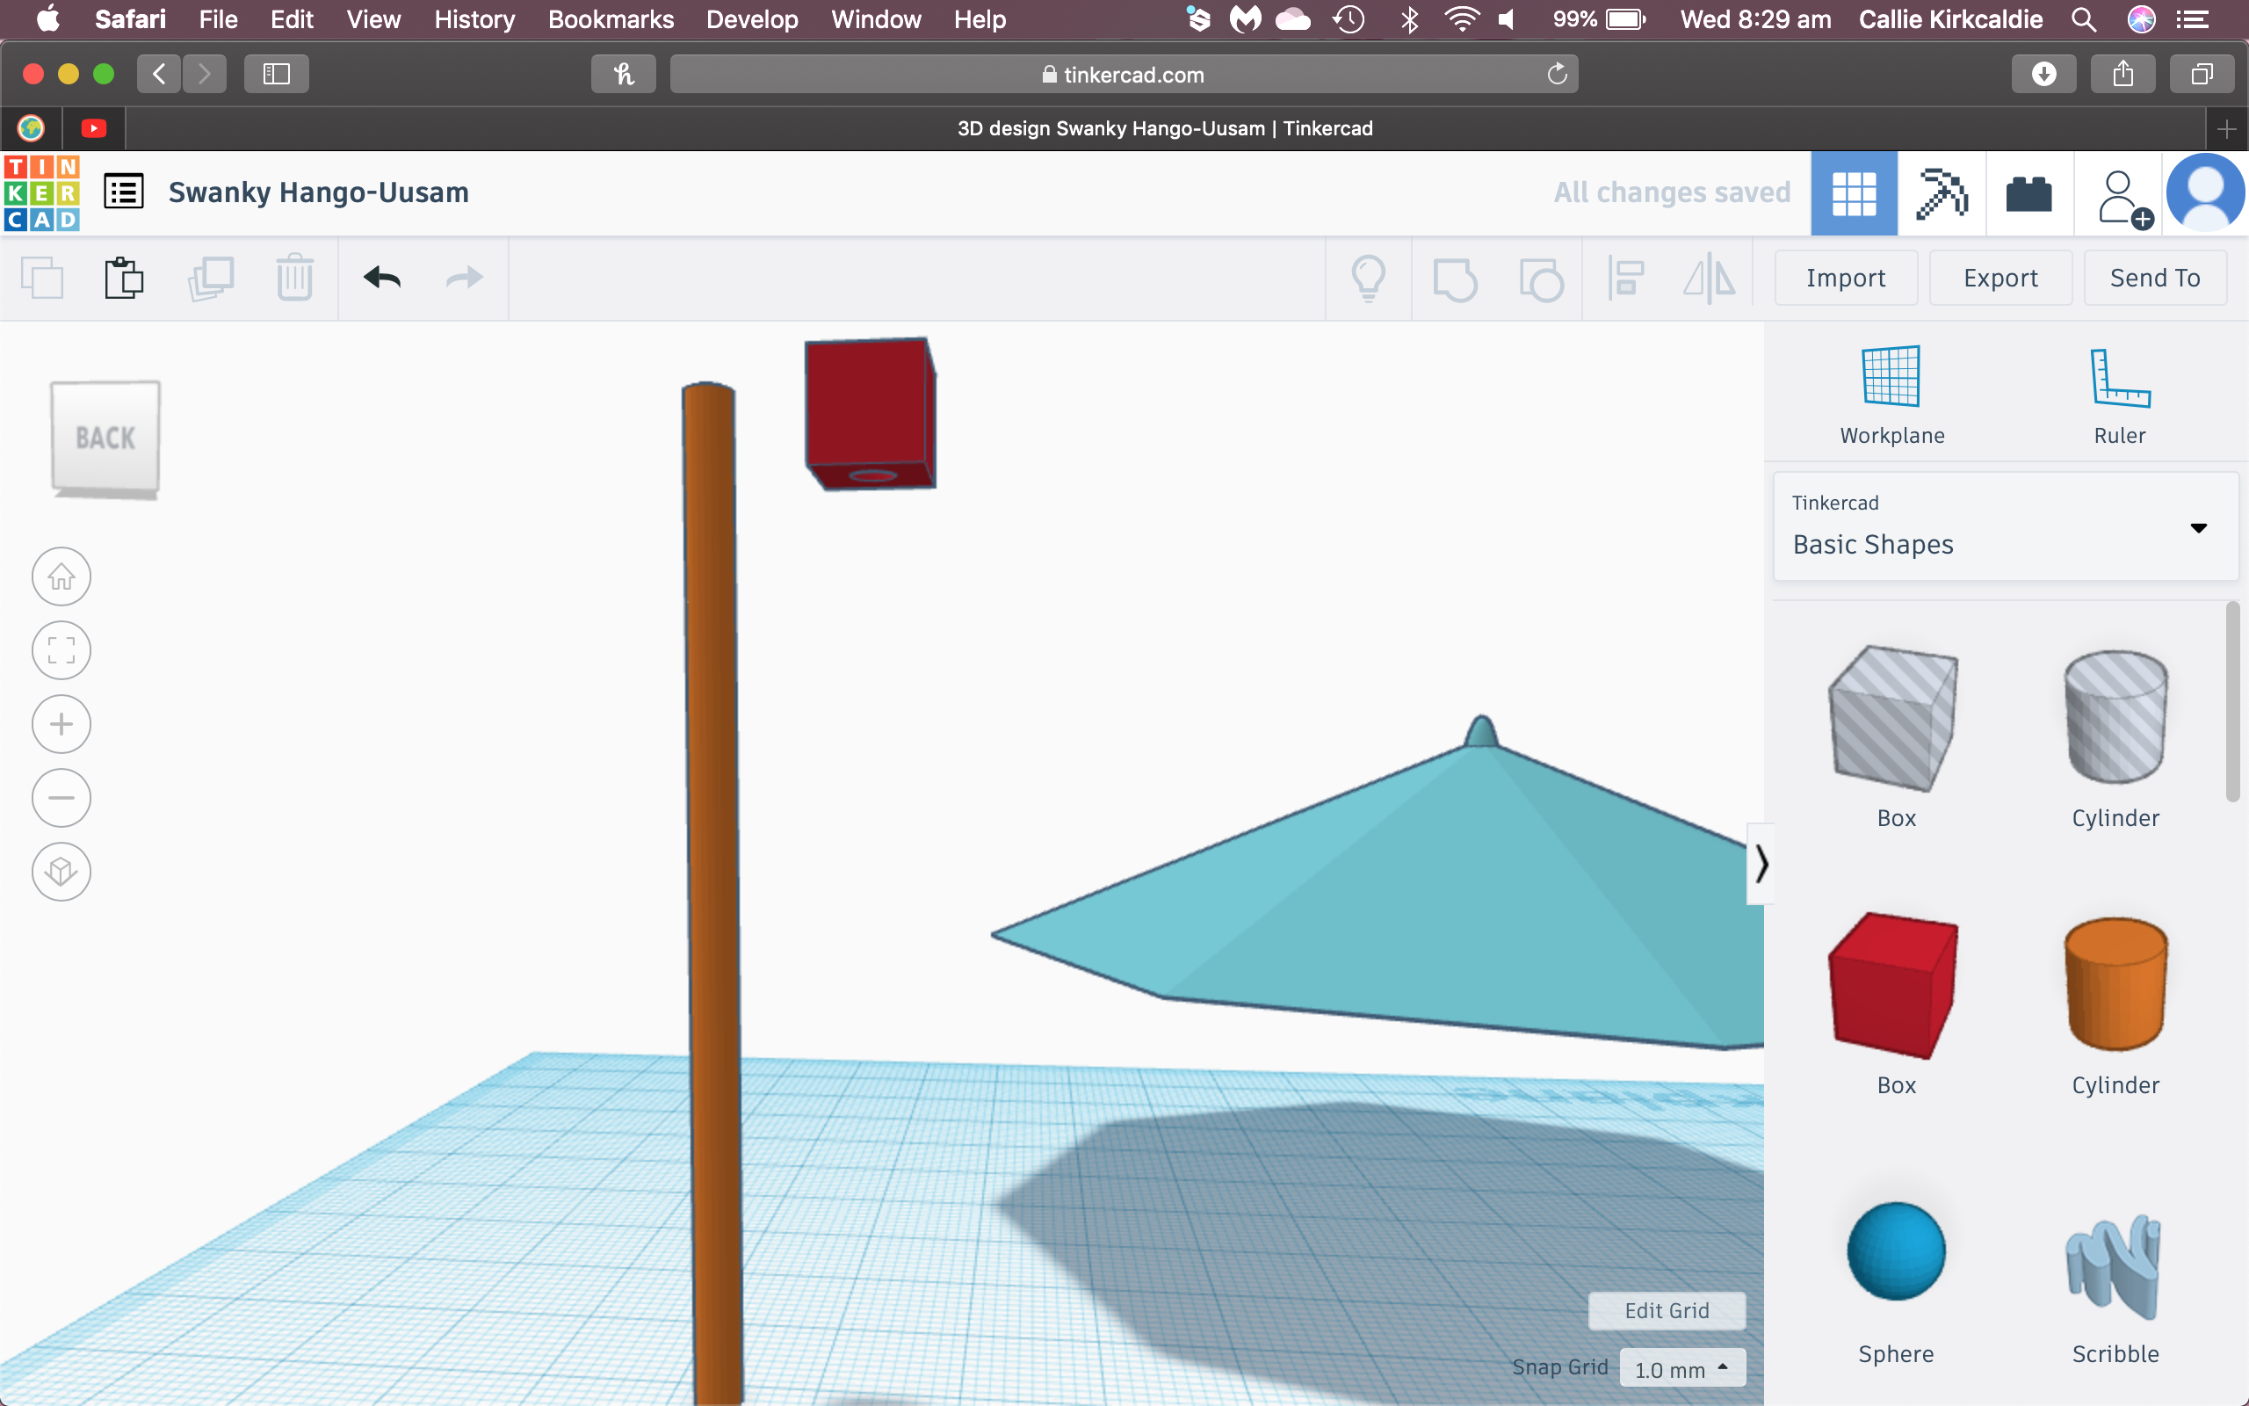
Task: Click the Fit all in view icon
Action: (x=61, y=650)
